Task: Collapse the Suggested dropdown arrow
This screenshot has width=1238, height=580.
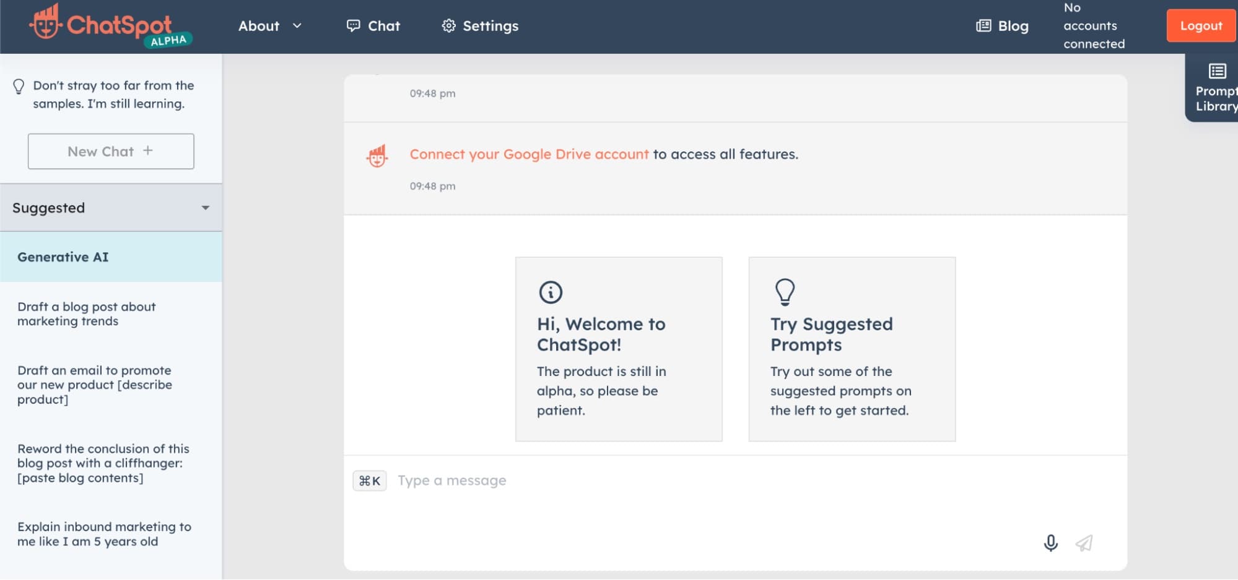Action: click(x=206, y=208)
